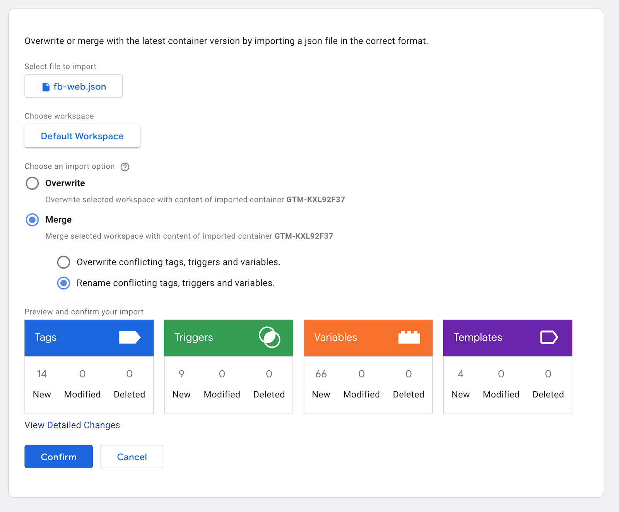The image size is (619, 512).
Task: Click the blue Tags card header
Action: coord(77,337)
